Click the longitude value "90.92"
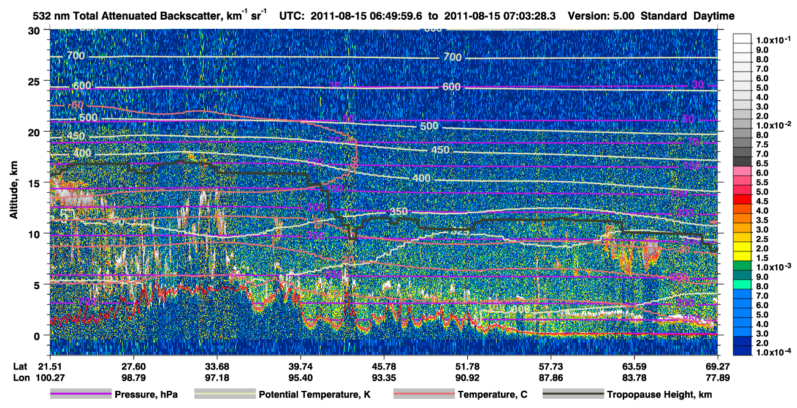The width and height of the screenshot is (797, 408). [x=467, y=377]
